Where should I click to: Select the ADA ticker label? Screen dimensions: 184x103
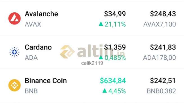coord(31,58)
